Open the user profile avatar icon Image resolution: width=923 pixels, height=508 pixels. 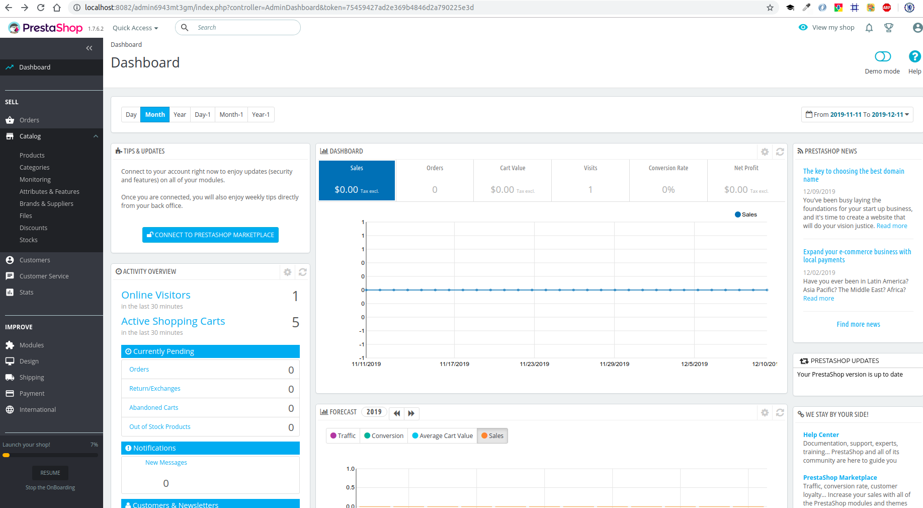917,28
